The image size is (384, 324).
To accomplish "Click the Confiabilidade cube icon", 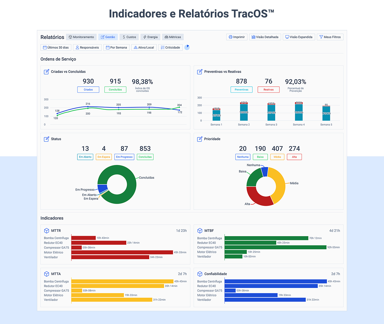I will [x=200, y=274].
